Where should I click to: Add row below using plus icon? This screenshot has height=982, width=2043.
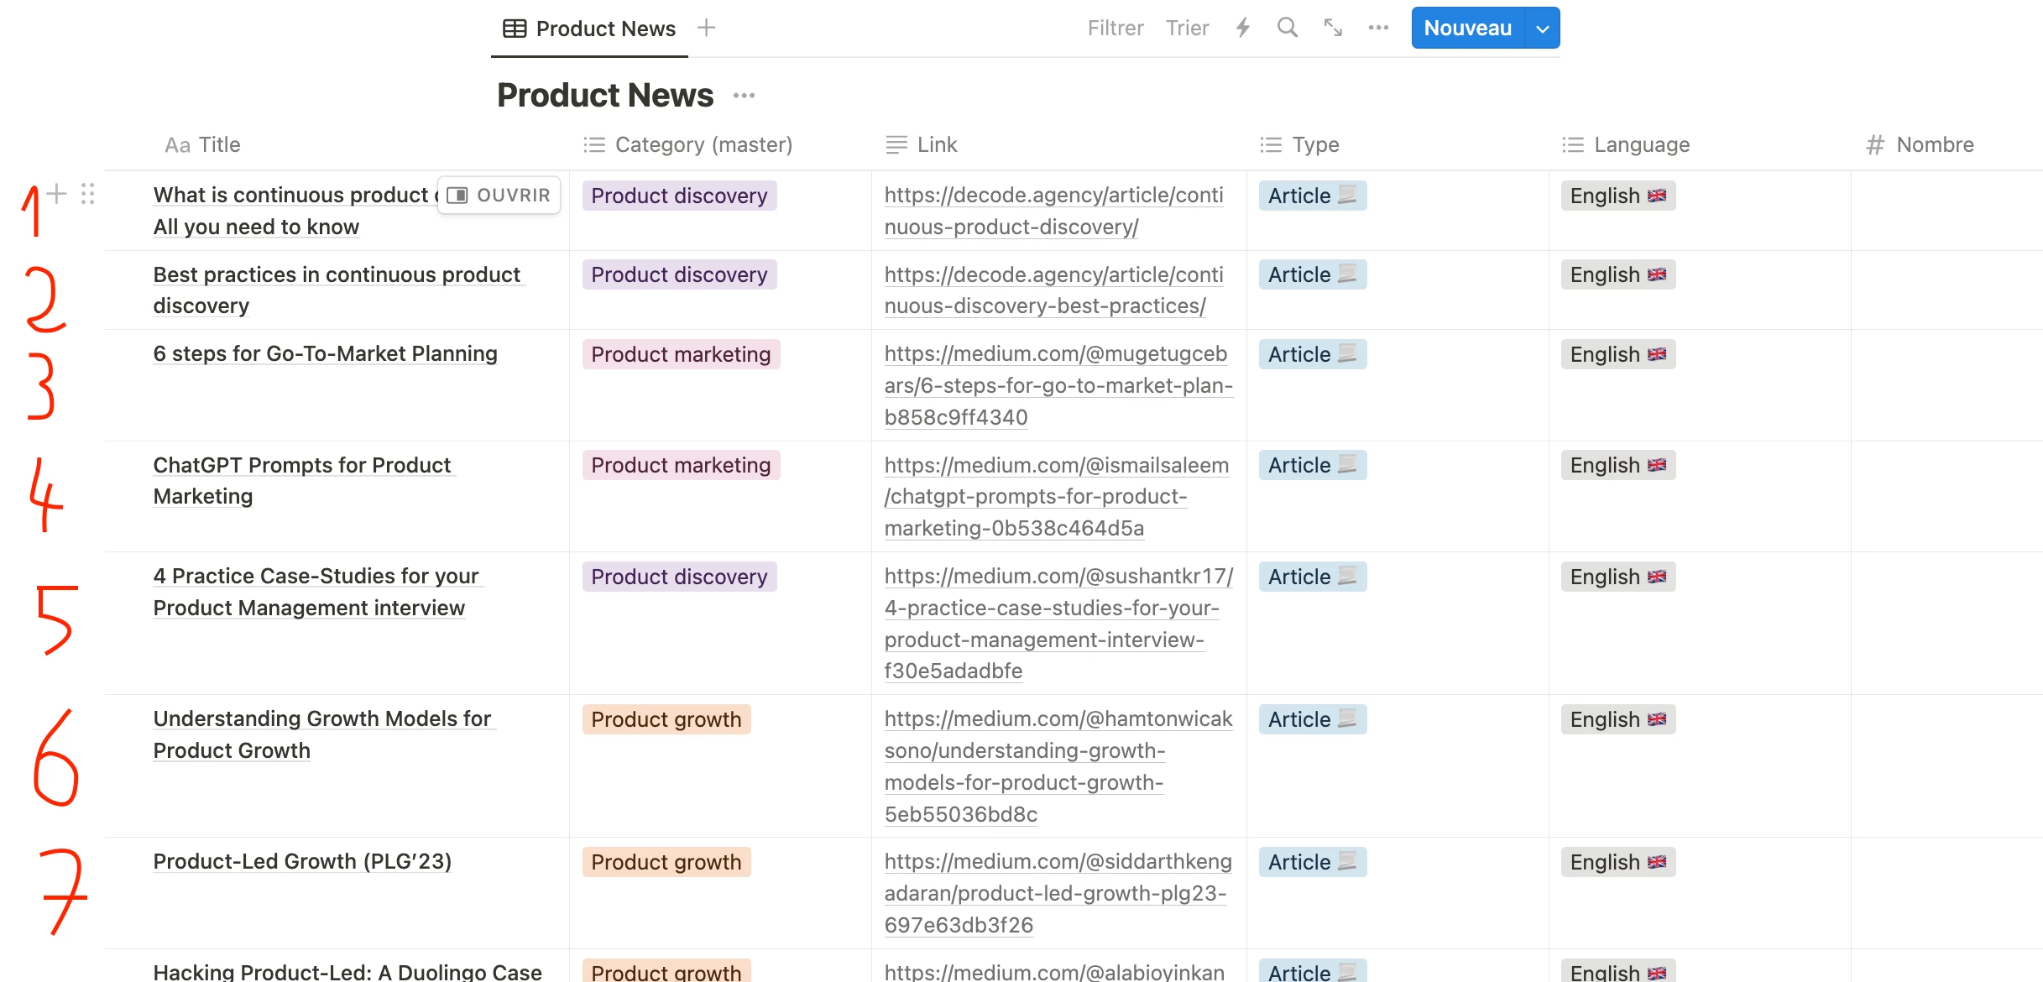(56, 194)
